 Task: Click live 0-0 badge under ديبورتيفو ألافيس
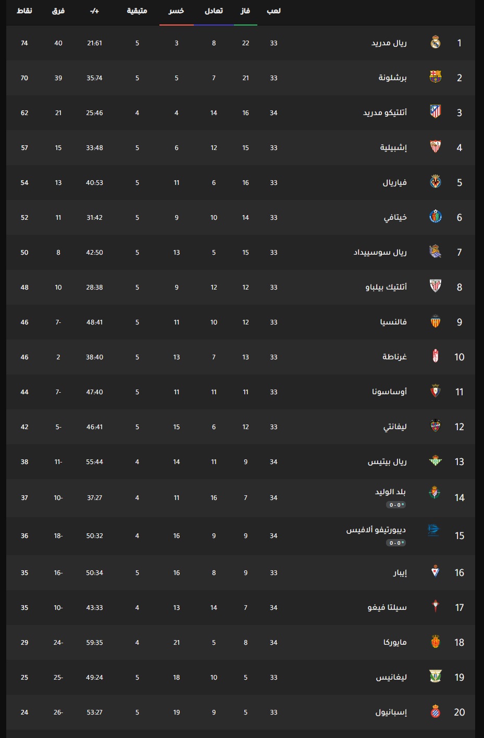(396, 543)
